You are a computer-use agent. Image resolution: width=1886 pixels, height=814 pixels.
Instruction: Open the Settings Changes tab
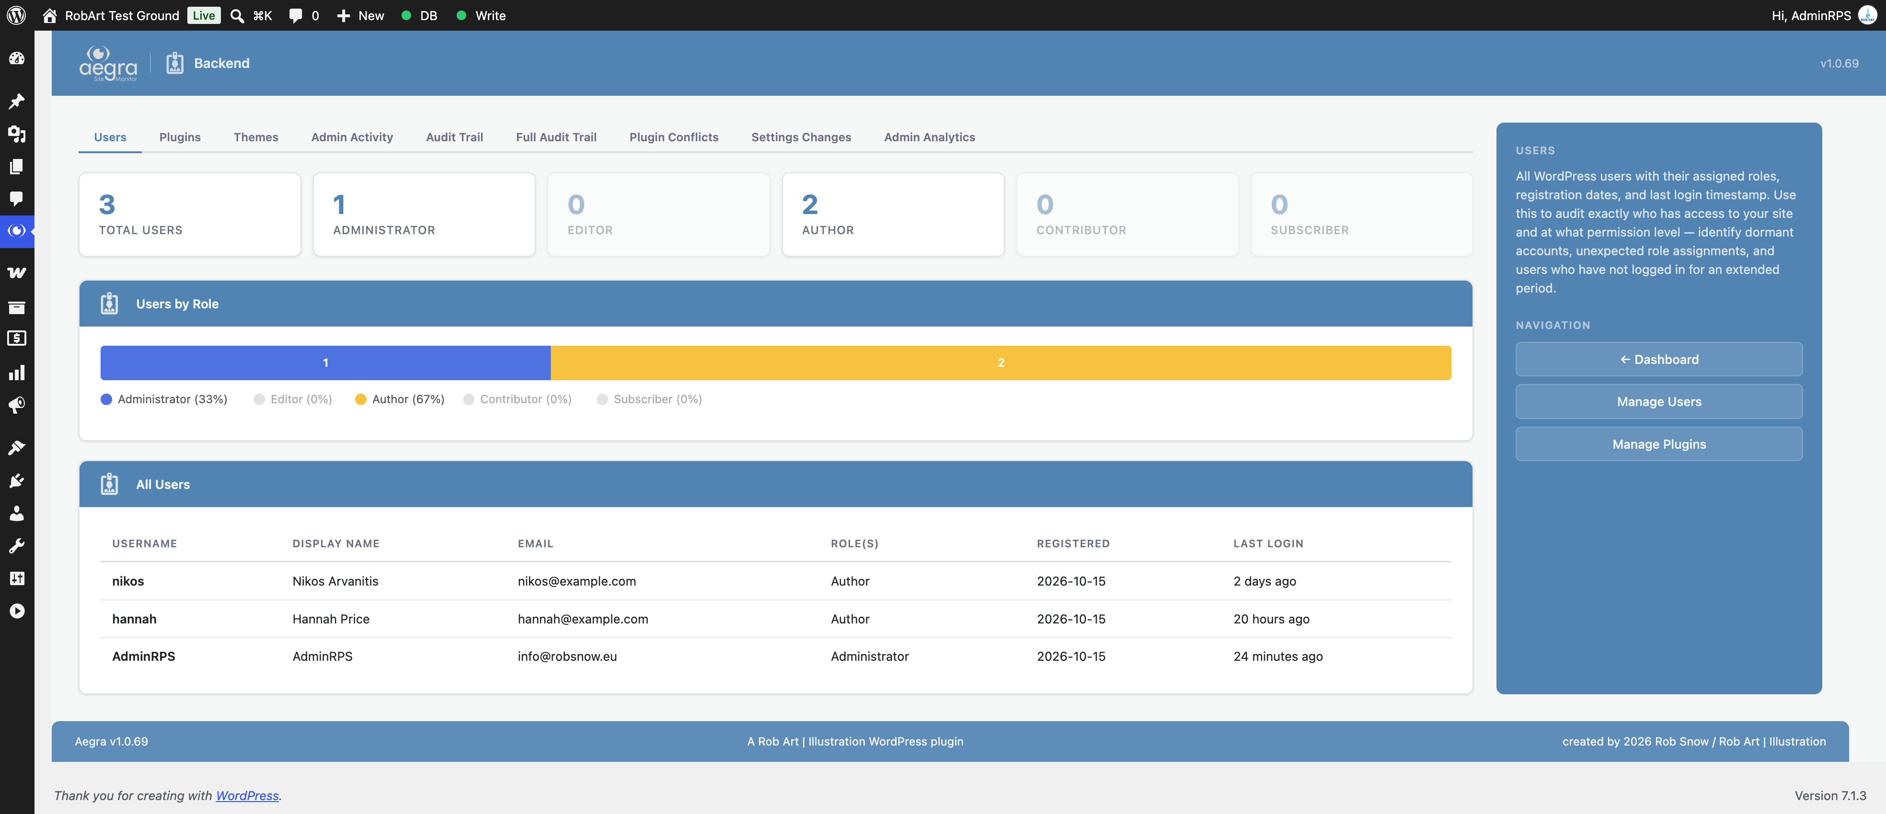(x=801, y=137)
